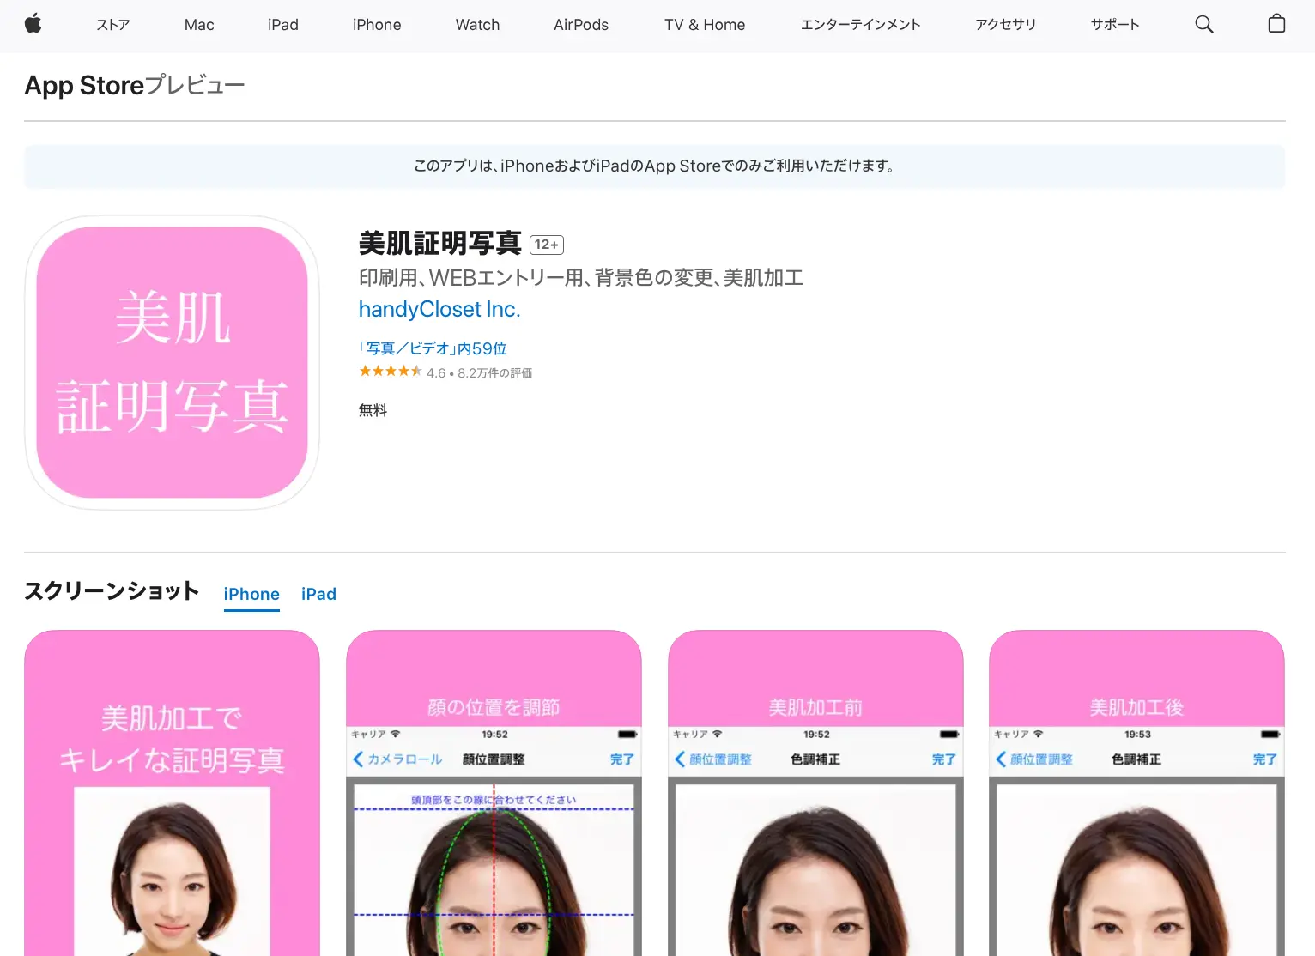The height and width of the screenshot is (956, 1315).
Task: Click the app subtitle 印刷用、WEBエントリー用 text
Action: (x=581, y=278)
